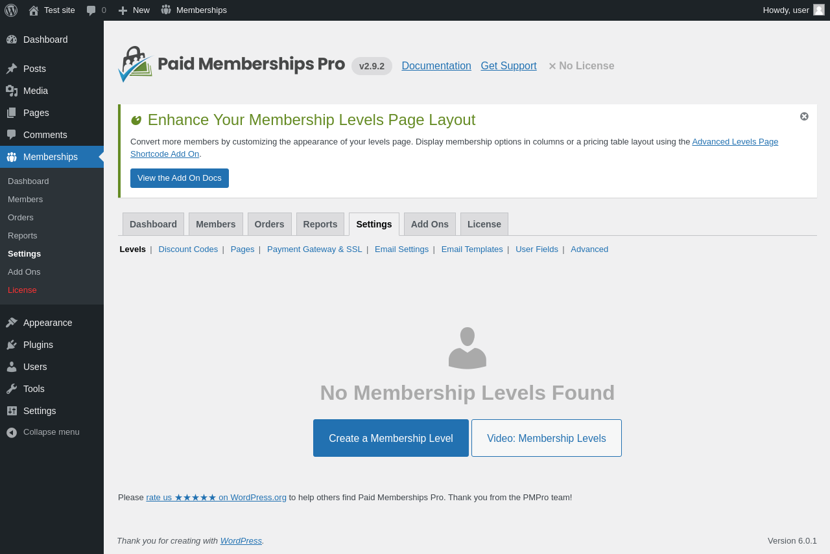This screenshot has width=830, height=554.
Task: Open User Fields settings
Action: click(537, 249)
